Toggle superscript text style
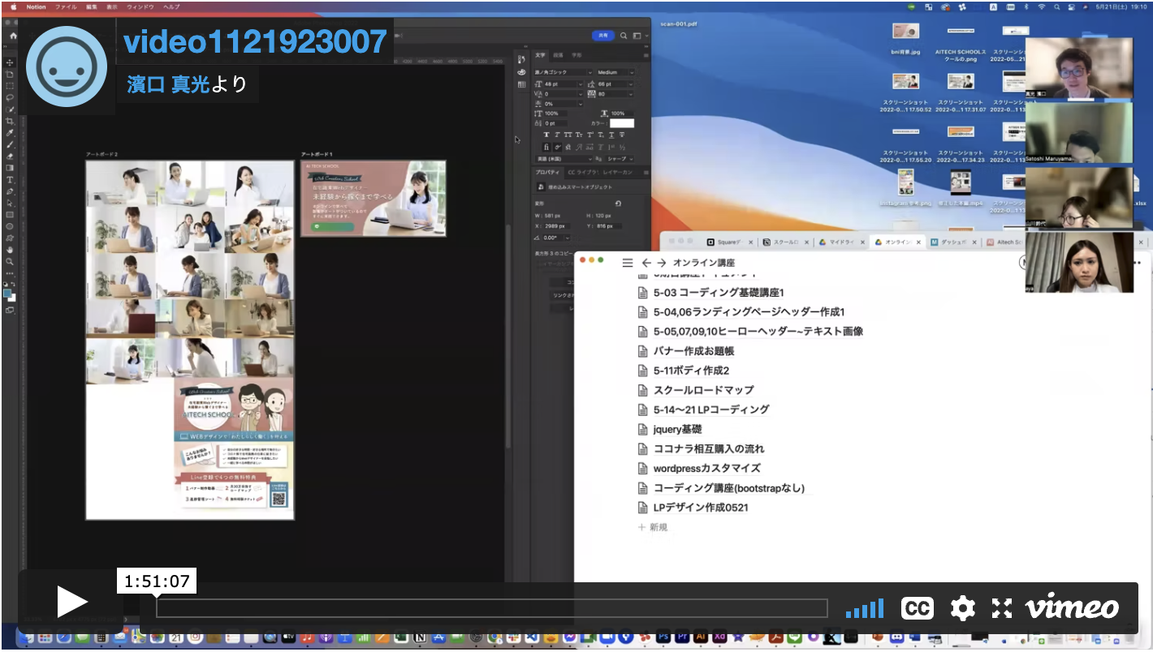 [x=589, y=135]
